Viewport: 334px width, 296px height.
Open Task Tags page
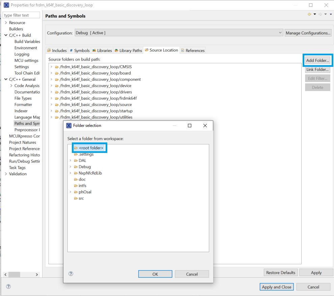[x=17, y=167]
